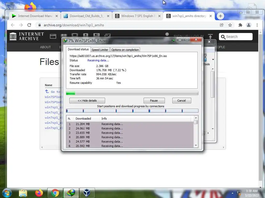Show hidden system tray icons
This screenshot has height=198, width=265.
tap(233, 193)
